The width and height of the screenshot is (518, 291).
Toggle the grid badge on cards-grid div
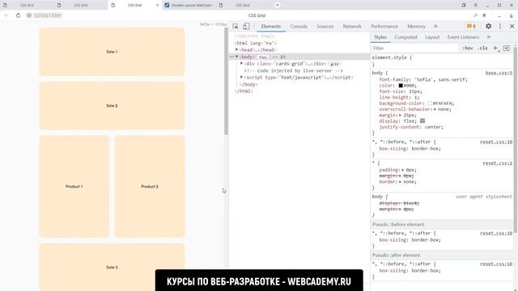(334, 64)
